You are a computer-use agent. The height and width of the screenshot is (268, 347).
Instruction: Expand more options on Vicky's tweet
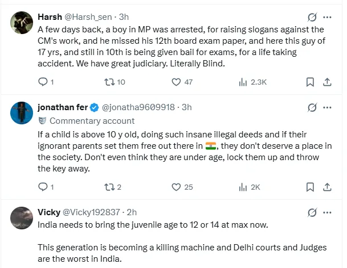click(329, 212)
